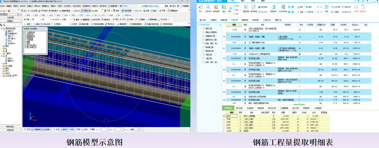
Task: Uncheck 显示详细公式 checkbox
Action: pyautogui.click(x=25, y=47)
